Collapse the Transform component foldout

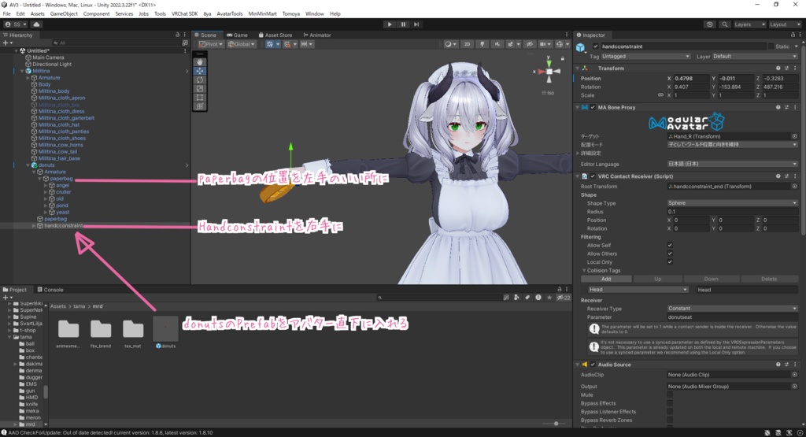click(x=577, y=68)
